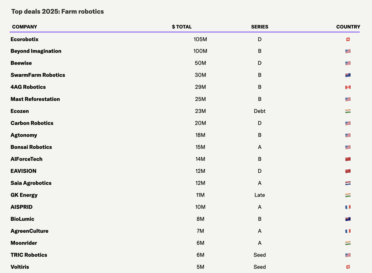
Task: Click the title Top deals 2025: Farm robotics
Action: (58, 12)
